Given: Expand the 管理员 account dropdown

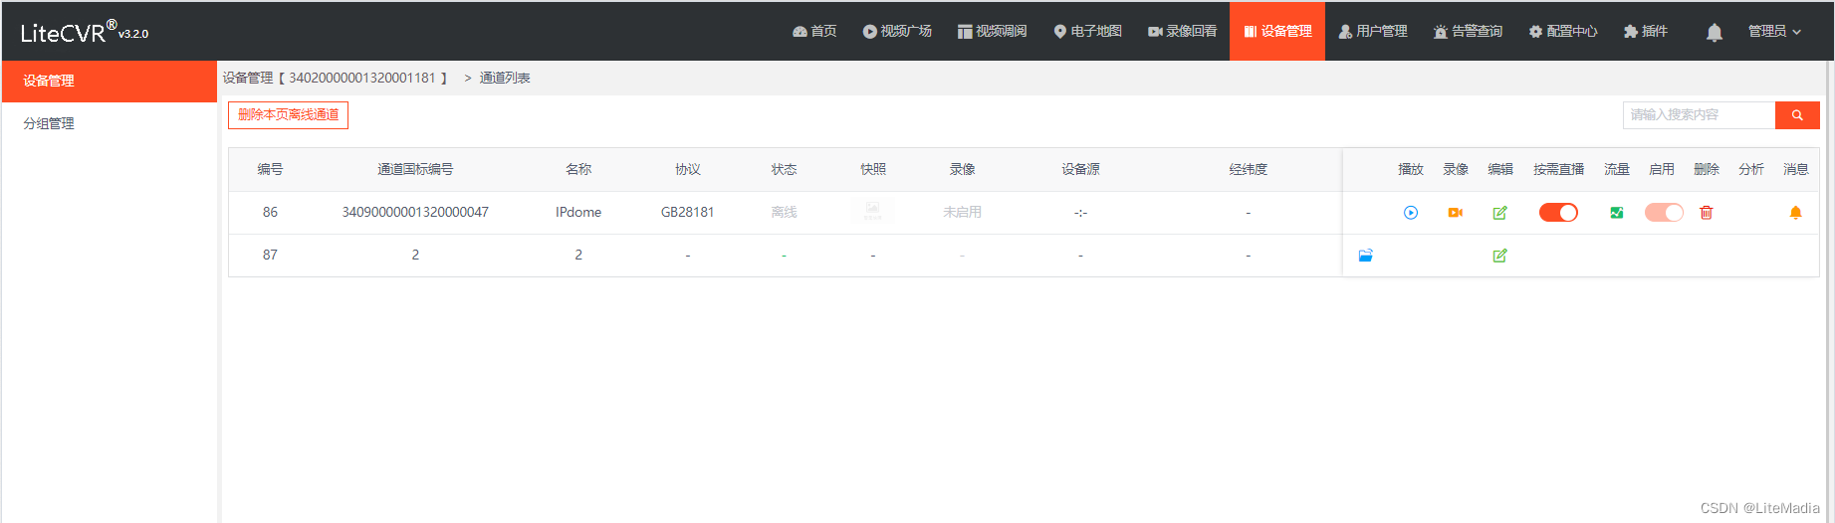Looking at the screenshot, I should point(1774,32).
